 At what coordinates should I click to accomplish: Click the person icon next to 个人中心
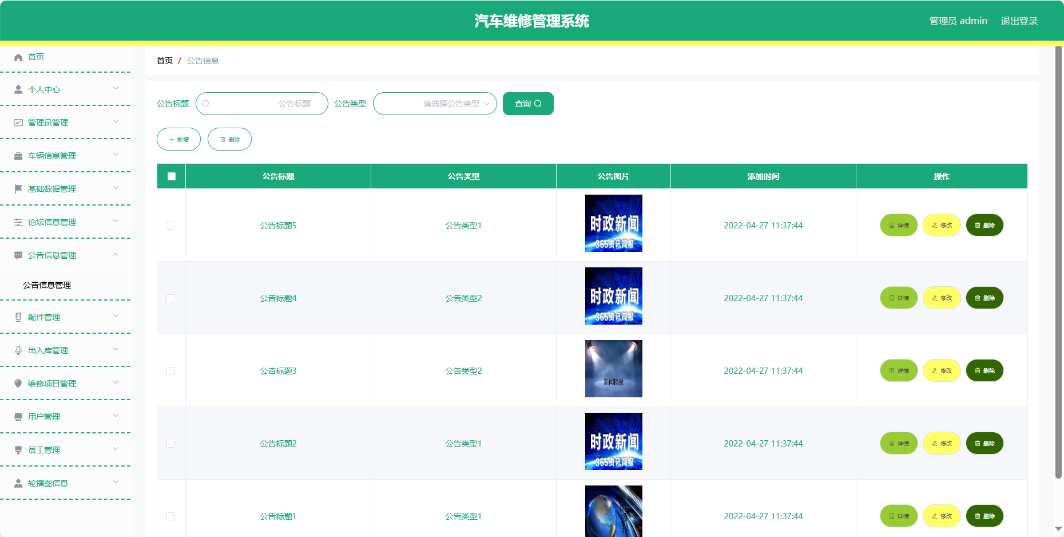18,90
